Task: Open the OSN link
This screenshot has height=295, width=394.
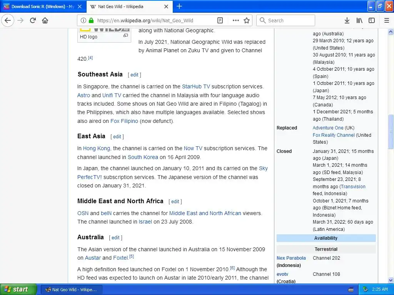Action: point(83,214)
